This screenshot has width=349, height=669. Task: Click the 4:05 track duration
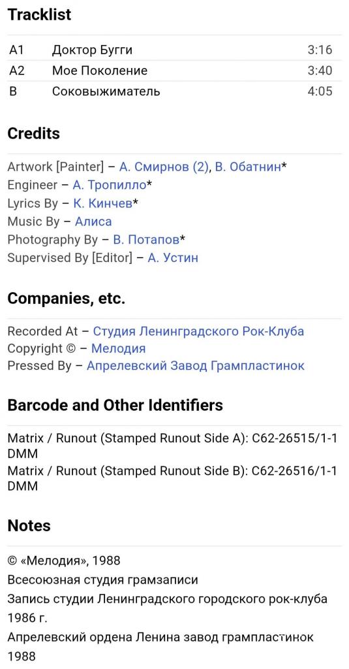(320, 91)
